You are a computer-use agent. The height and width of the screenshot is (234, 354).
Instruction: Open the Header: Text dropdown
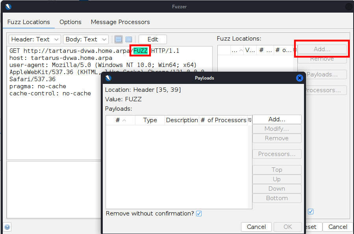point(35,39)
